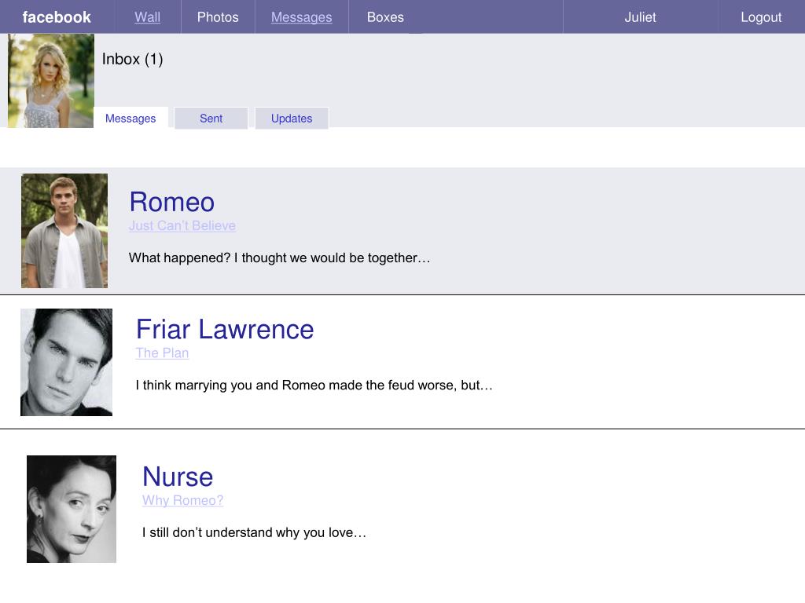Open the Wall page from navigation
The height and width of the screenshot is (603, 805).
[147, 17]
